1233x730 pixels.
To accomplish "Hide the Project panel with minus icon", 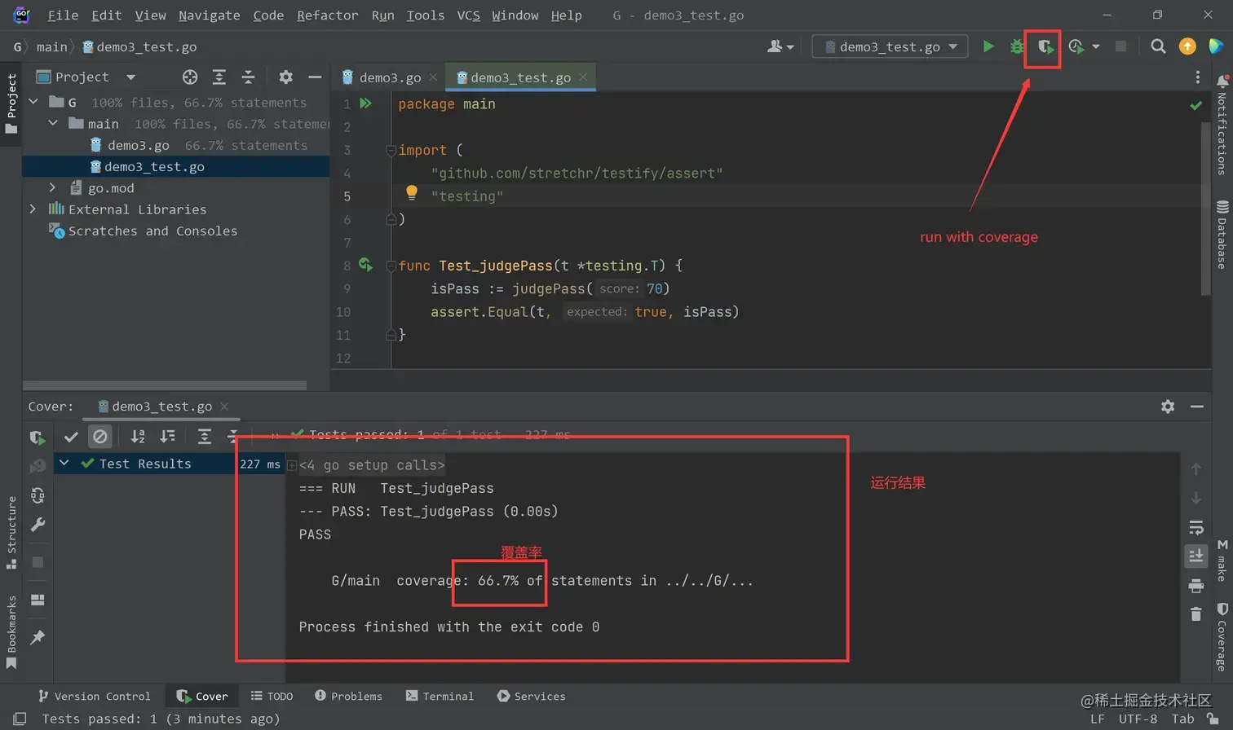I will coord(315,77).
